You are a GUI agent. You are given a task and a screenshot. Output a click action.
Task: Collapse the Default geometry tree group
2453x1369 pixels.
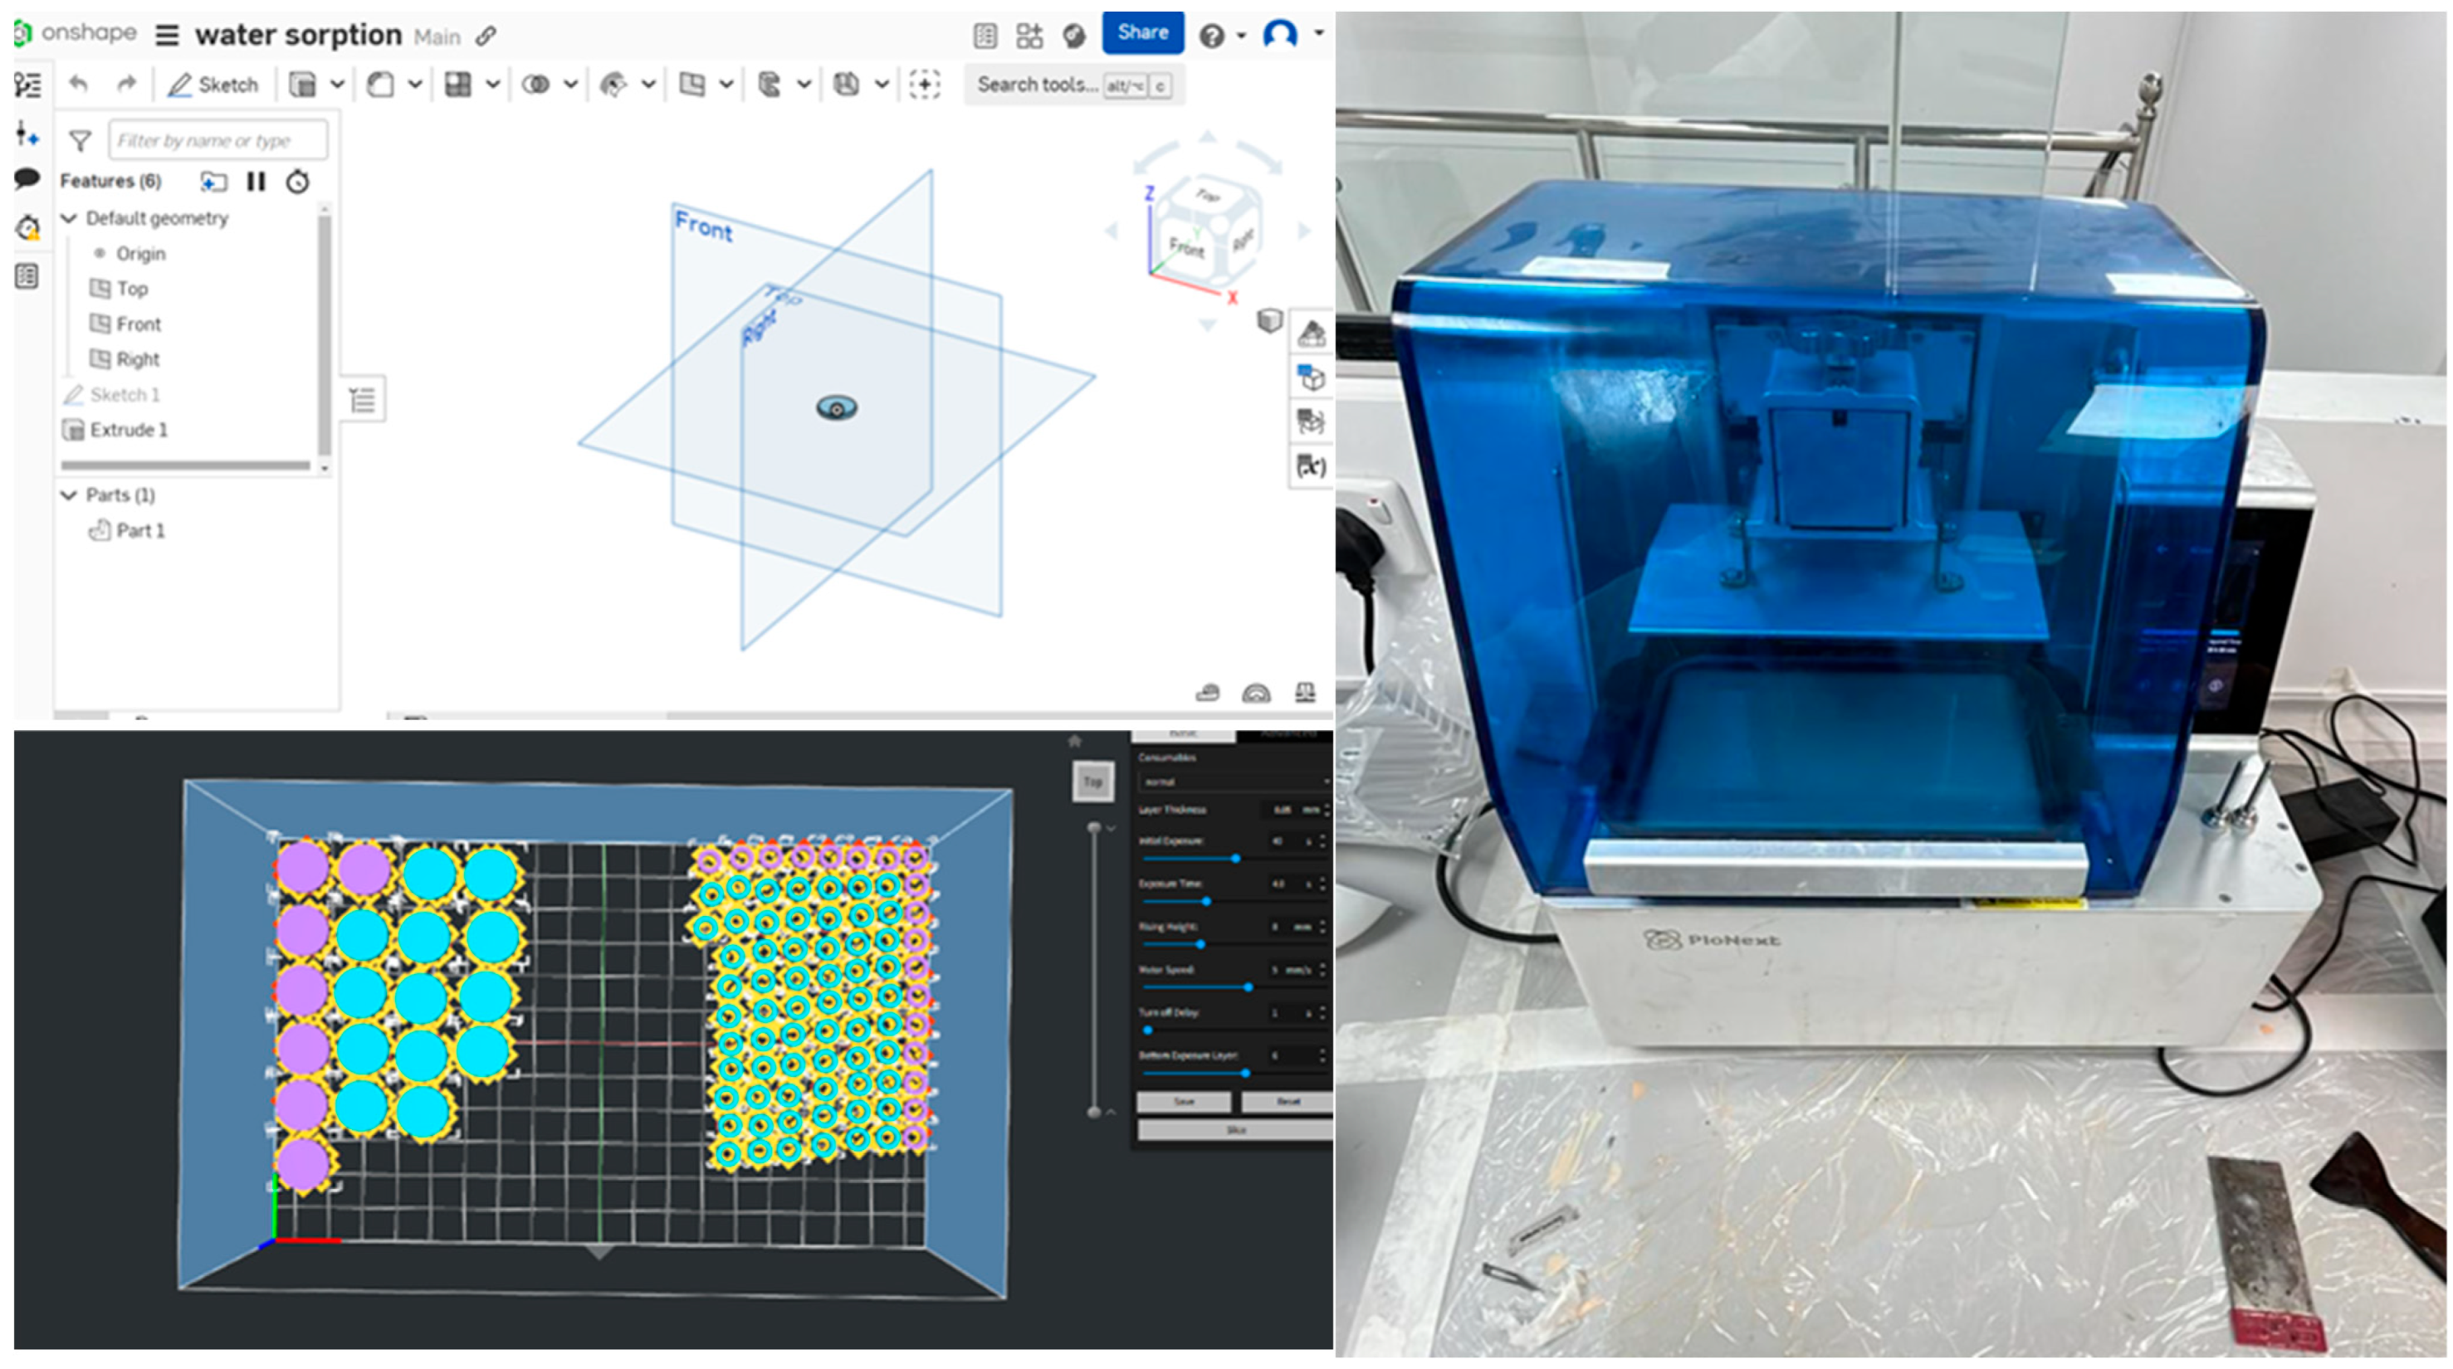point(69,218)
